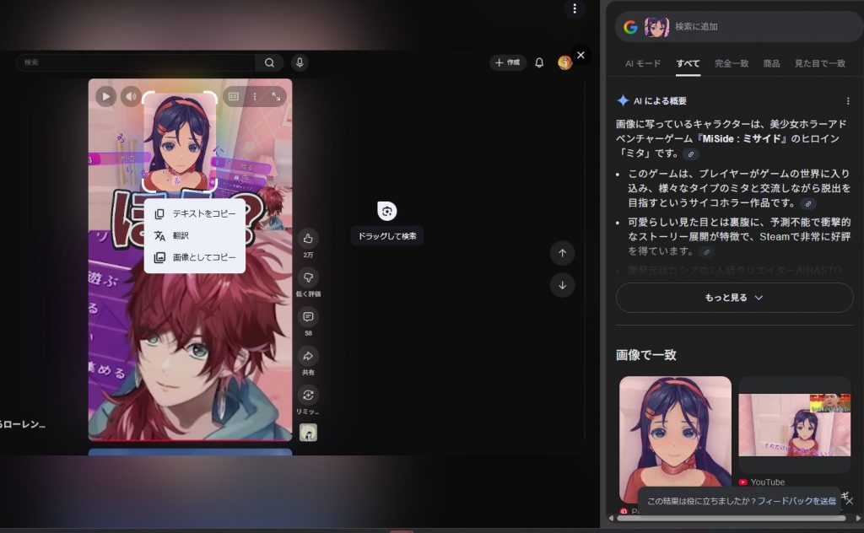Screen dimensions: 864x533
Task: Open the AI overview three-dot options menu
Action: click(x=847, y=101)
